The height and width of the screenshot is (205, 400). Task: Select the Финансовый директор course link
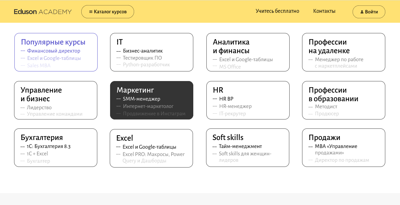[x=53, y=51]
